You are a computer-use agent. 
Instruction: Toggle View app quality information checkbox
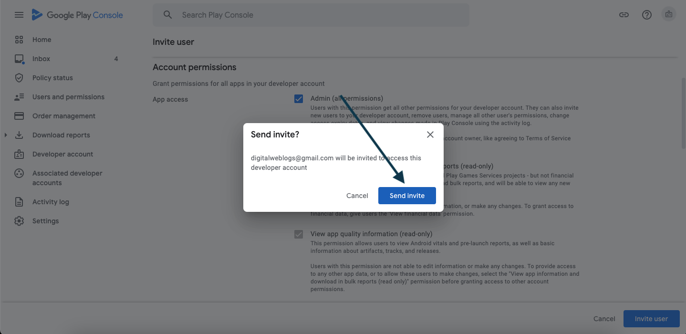coord(299,234)
